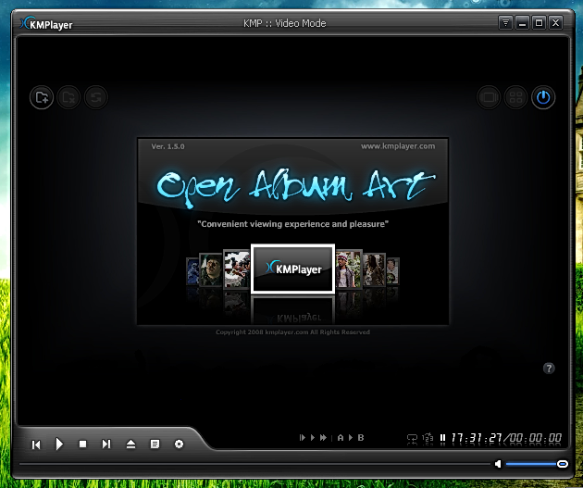Click the fast forward speed icon

tap(324, 438)
